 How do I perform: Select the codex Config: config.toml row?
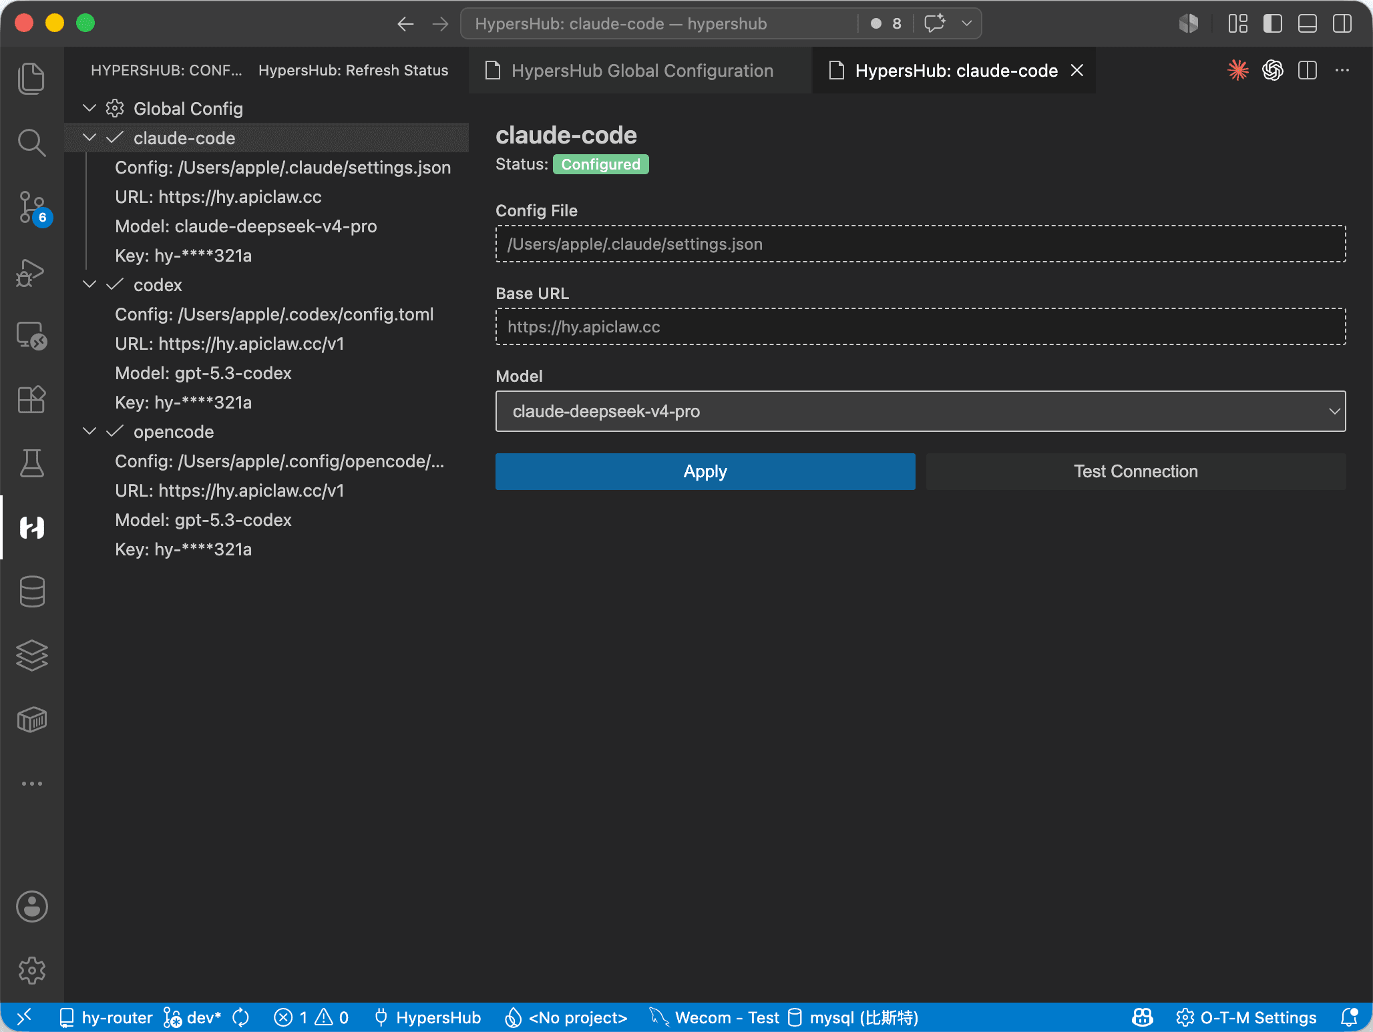pyautogui.click(x=266, y=314)
